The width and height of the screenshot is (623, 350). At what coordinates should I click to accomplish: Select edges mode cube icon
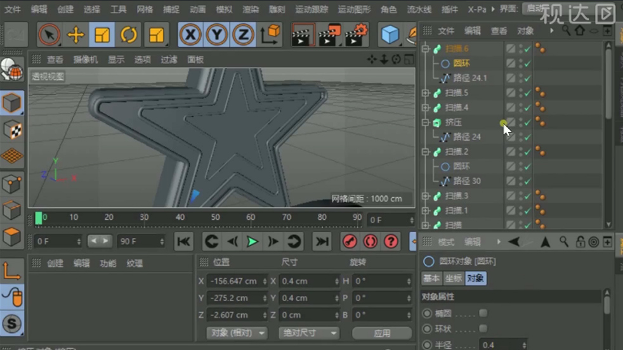click(11, 210)
